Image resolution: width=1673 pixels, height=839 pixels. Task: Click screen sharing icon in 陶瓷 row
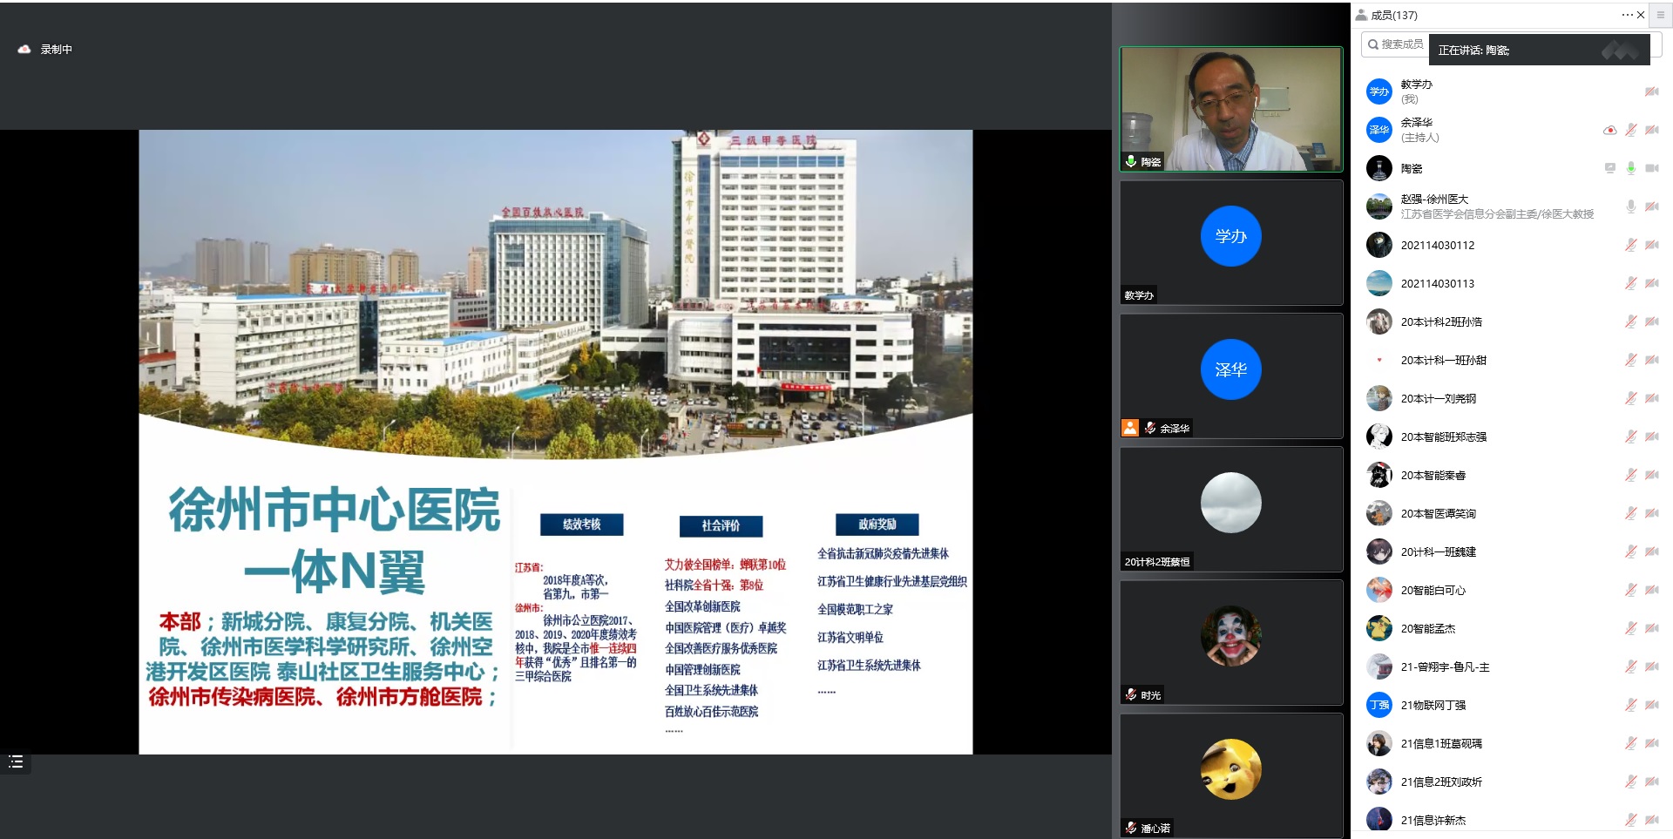tap(1610, 168)
